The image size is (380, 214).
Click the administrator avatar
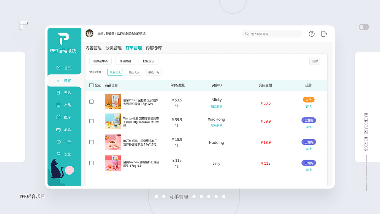click(x=89, y=34)
